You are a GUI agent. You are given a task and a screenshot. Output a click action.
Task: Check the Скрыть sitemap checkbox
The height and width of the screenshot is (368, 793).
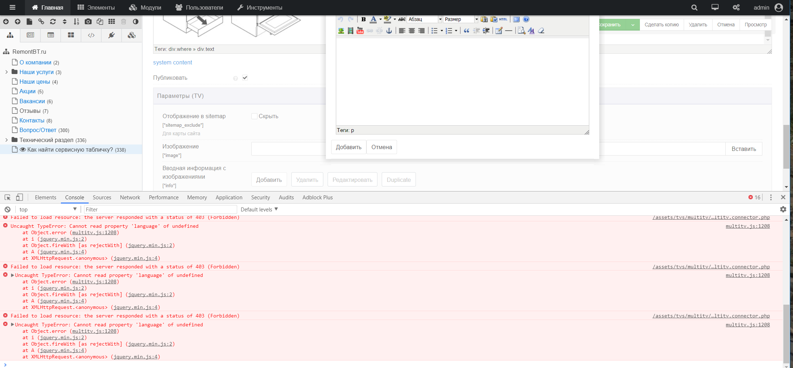click(254, 116)
